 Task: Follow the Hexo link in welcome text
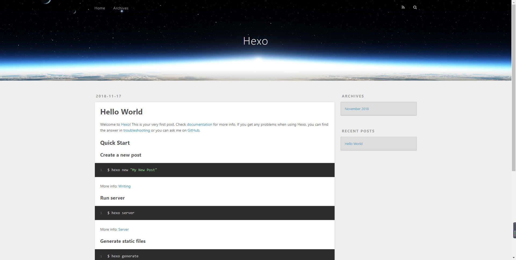point(125,124)
